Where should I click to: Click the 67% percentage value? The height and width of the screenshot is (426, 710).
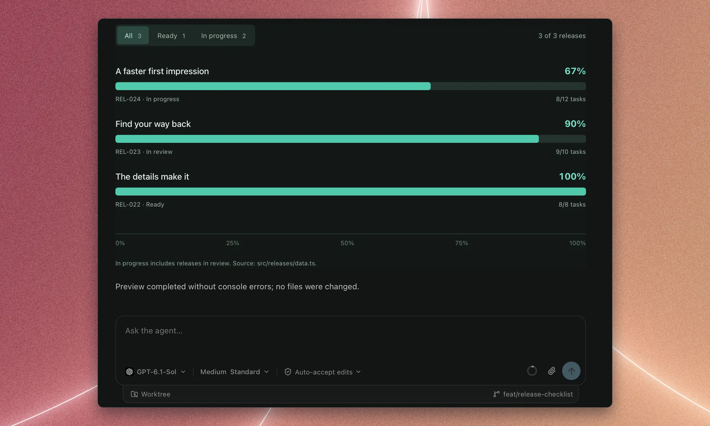pos(575,71)
